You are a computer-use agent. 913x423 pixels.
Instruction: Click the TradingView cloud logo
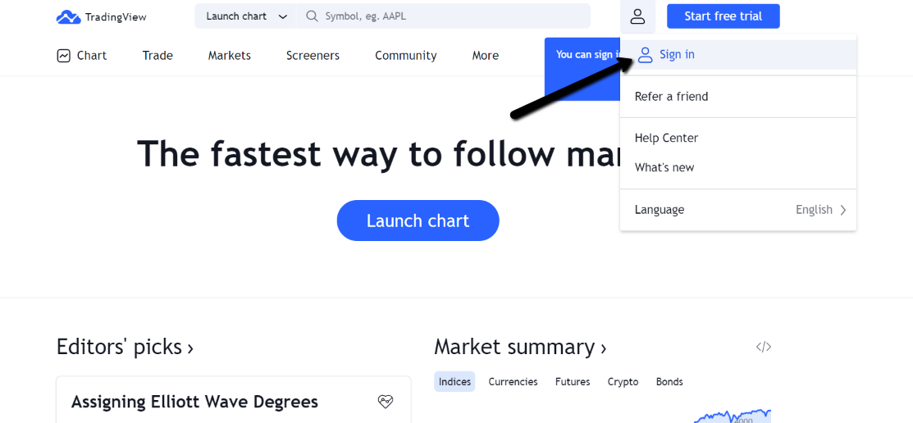pyautogui.click(x=69, y=16)
